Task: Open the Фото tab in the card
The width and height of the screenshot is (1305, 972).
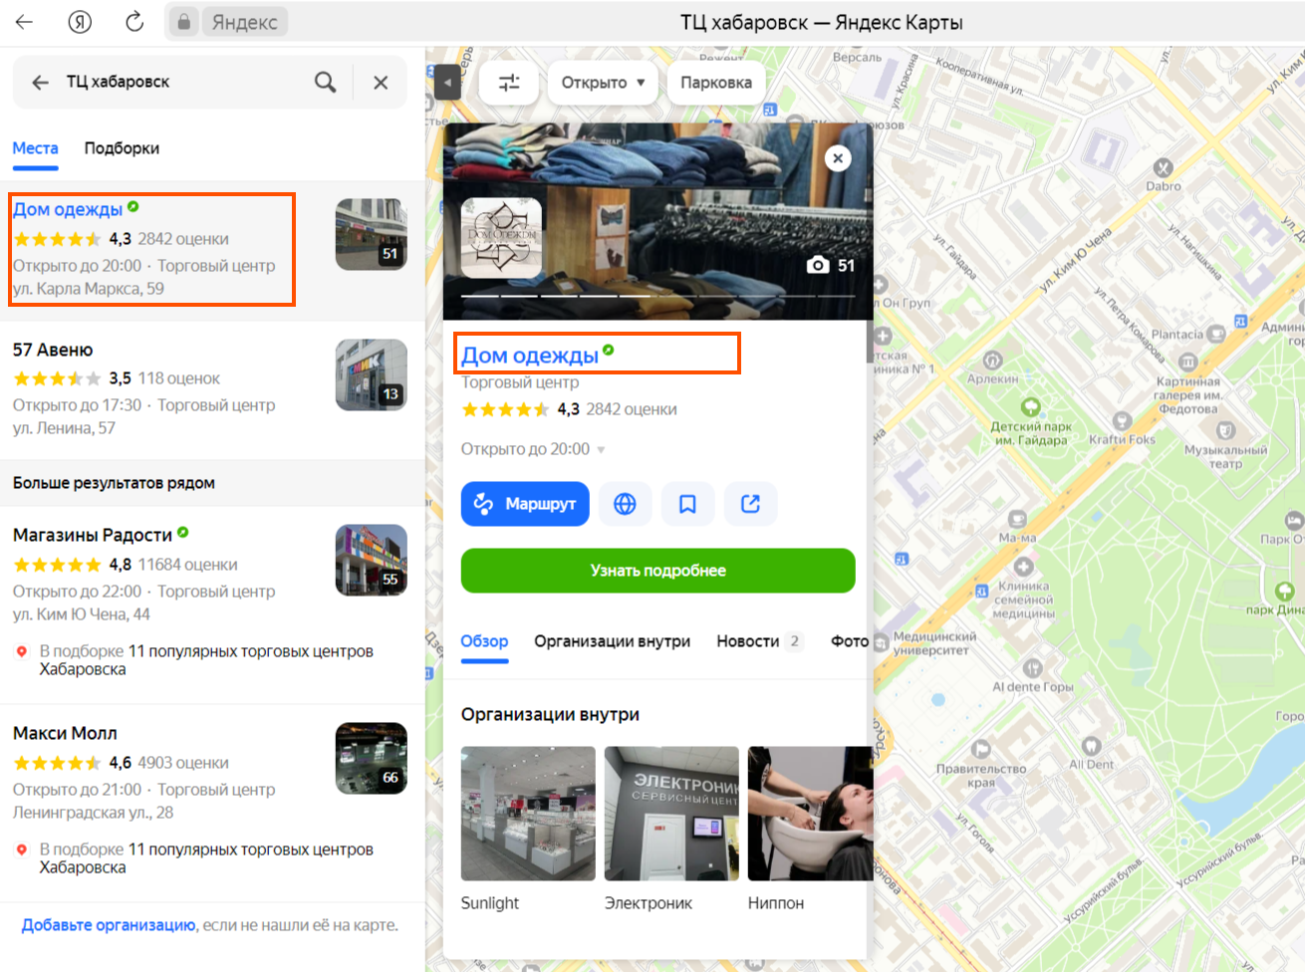Action: (850, 641)
